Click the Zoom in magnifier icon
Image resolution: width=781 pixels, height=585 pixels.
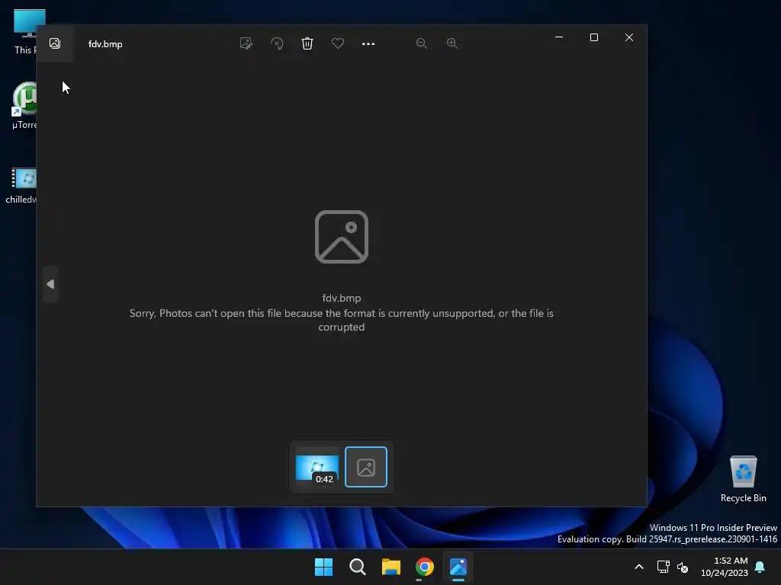pos(452,43)
